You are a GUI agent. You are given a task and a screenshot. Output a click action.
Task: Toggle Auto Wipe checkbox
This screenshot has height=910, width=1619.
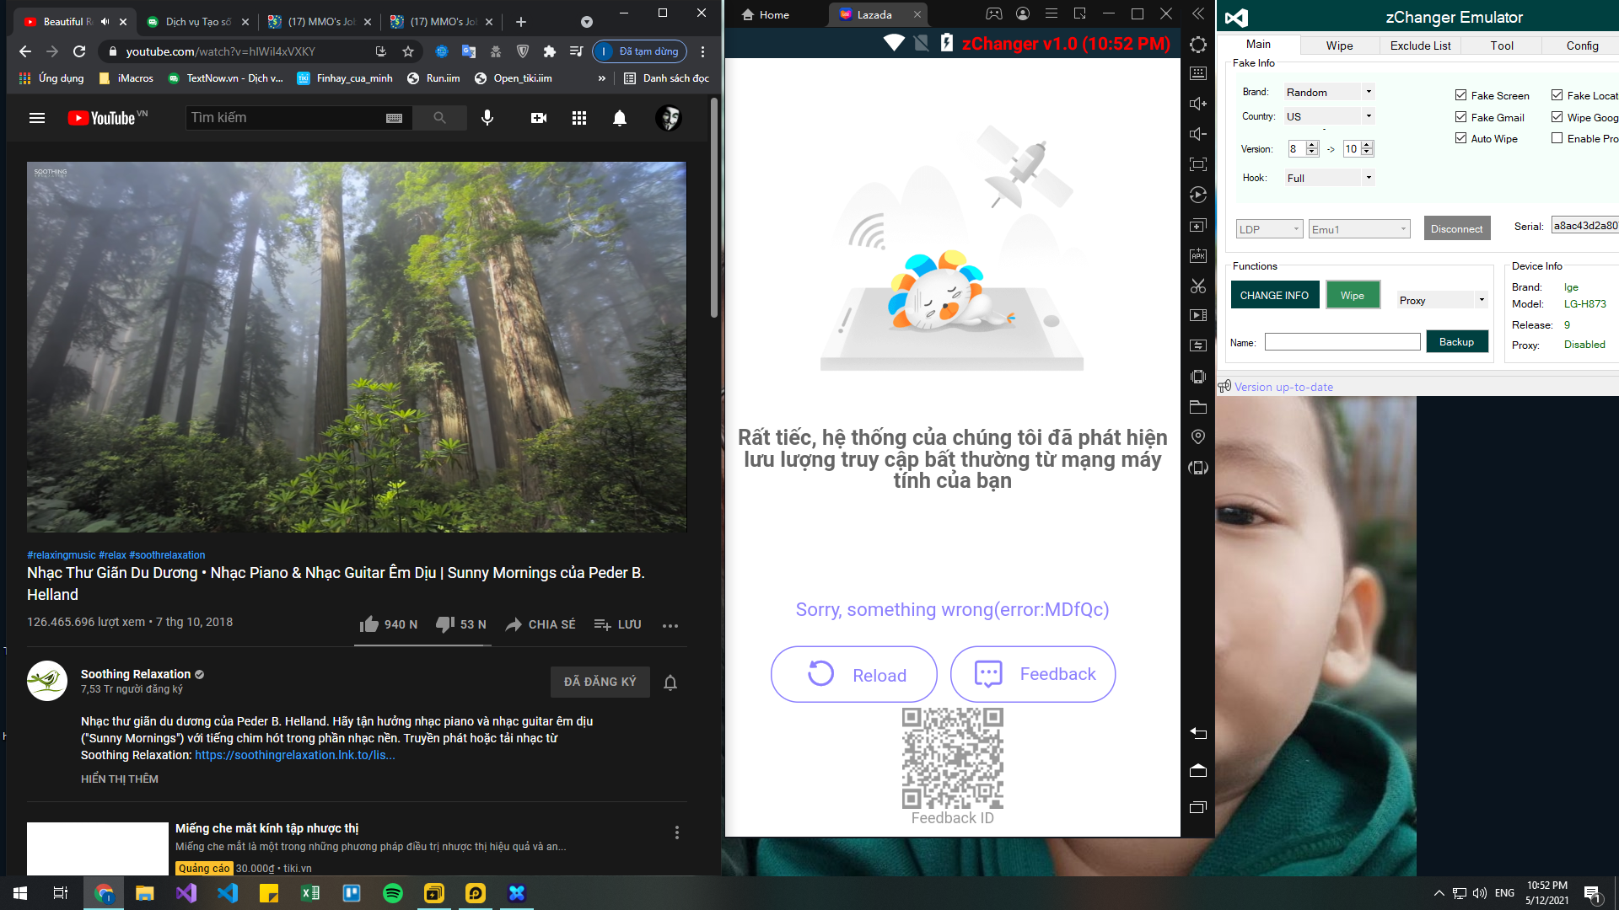[x=1460, y=138]
